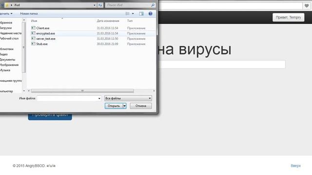Image resolution: width=312 pixels, height=175 pixels.
Task: Open the dialog help icon
Action: point(151,14)
